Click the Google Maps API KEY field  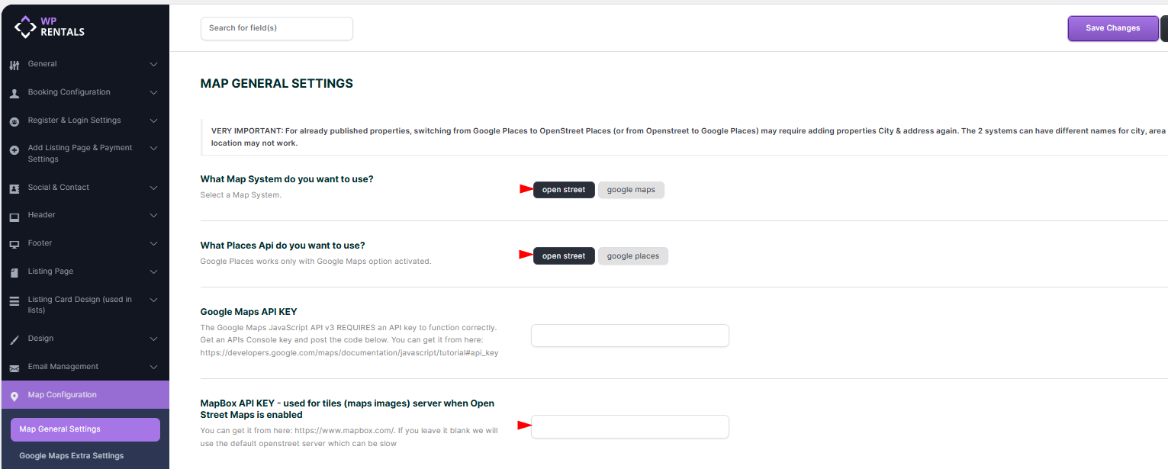click(x=629, y=336)
